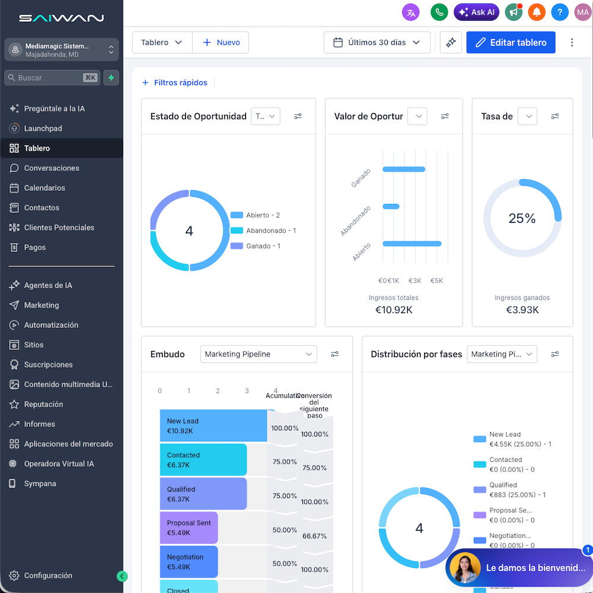Open settings for Valor de Oportunidad widget
593x593 pixels.
point(445,116)
